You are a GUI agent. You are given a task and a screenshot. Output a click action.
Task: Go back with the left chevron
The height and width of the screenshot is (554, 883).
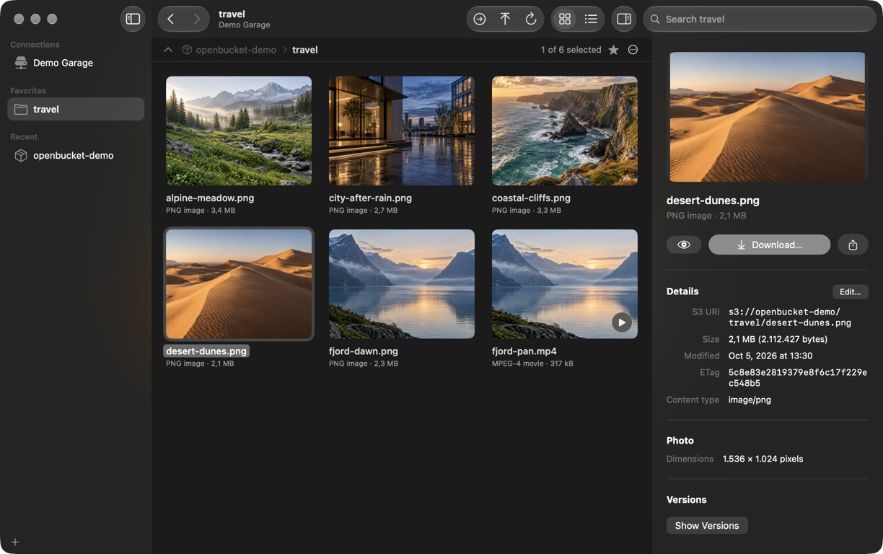tap(171, 19)
